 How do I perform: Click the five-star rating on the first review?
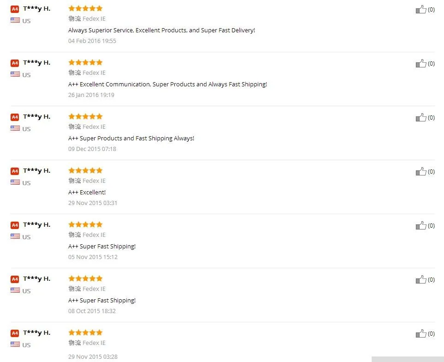click(85, 8)
